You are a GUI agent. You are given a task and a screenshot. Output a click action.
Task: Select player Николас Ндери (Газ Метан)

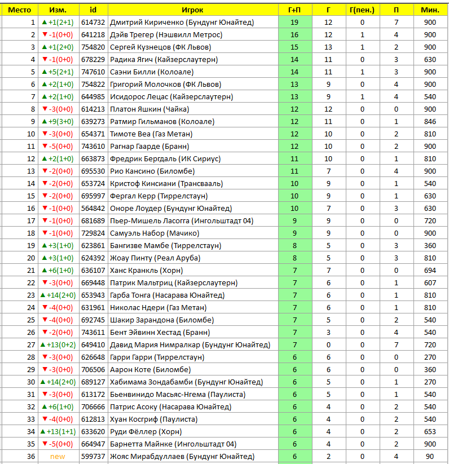point(158,308)
